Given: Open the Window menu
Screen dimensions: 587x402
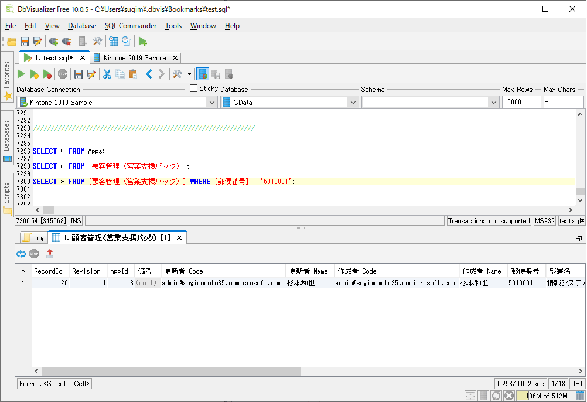Looking at the screenshot, I should click(x=203, y=26).
